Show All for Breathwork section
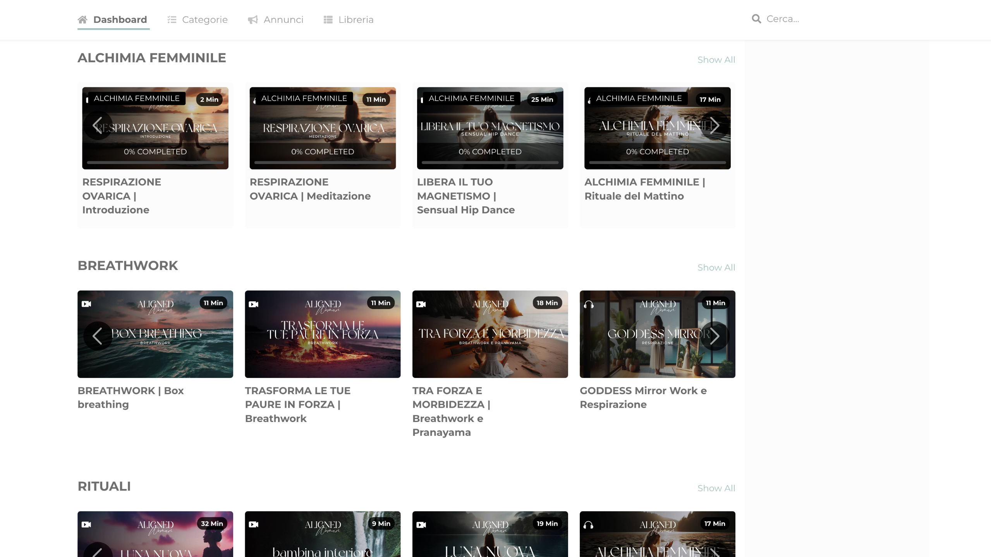Viewport: 991px width, 557px height. click(x=716, y=268)
